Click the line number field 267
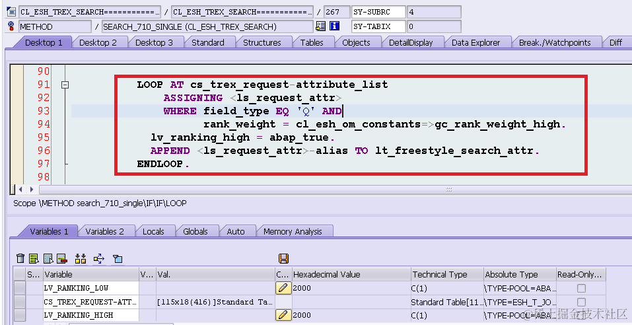Viewport: 632px width, 325px height. 337,12
